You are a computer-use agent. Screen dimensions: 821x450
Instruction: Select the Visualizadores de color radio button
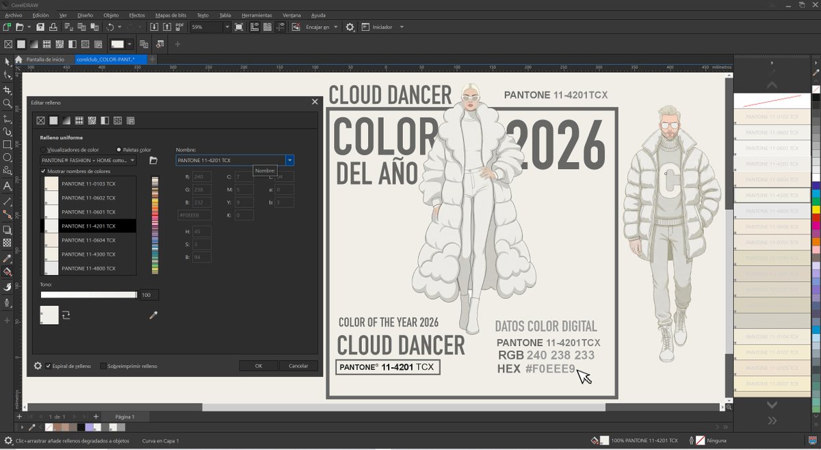[x=43, y=150]
